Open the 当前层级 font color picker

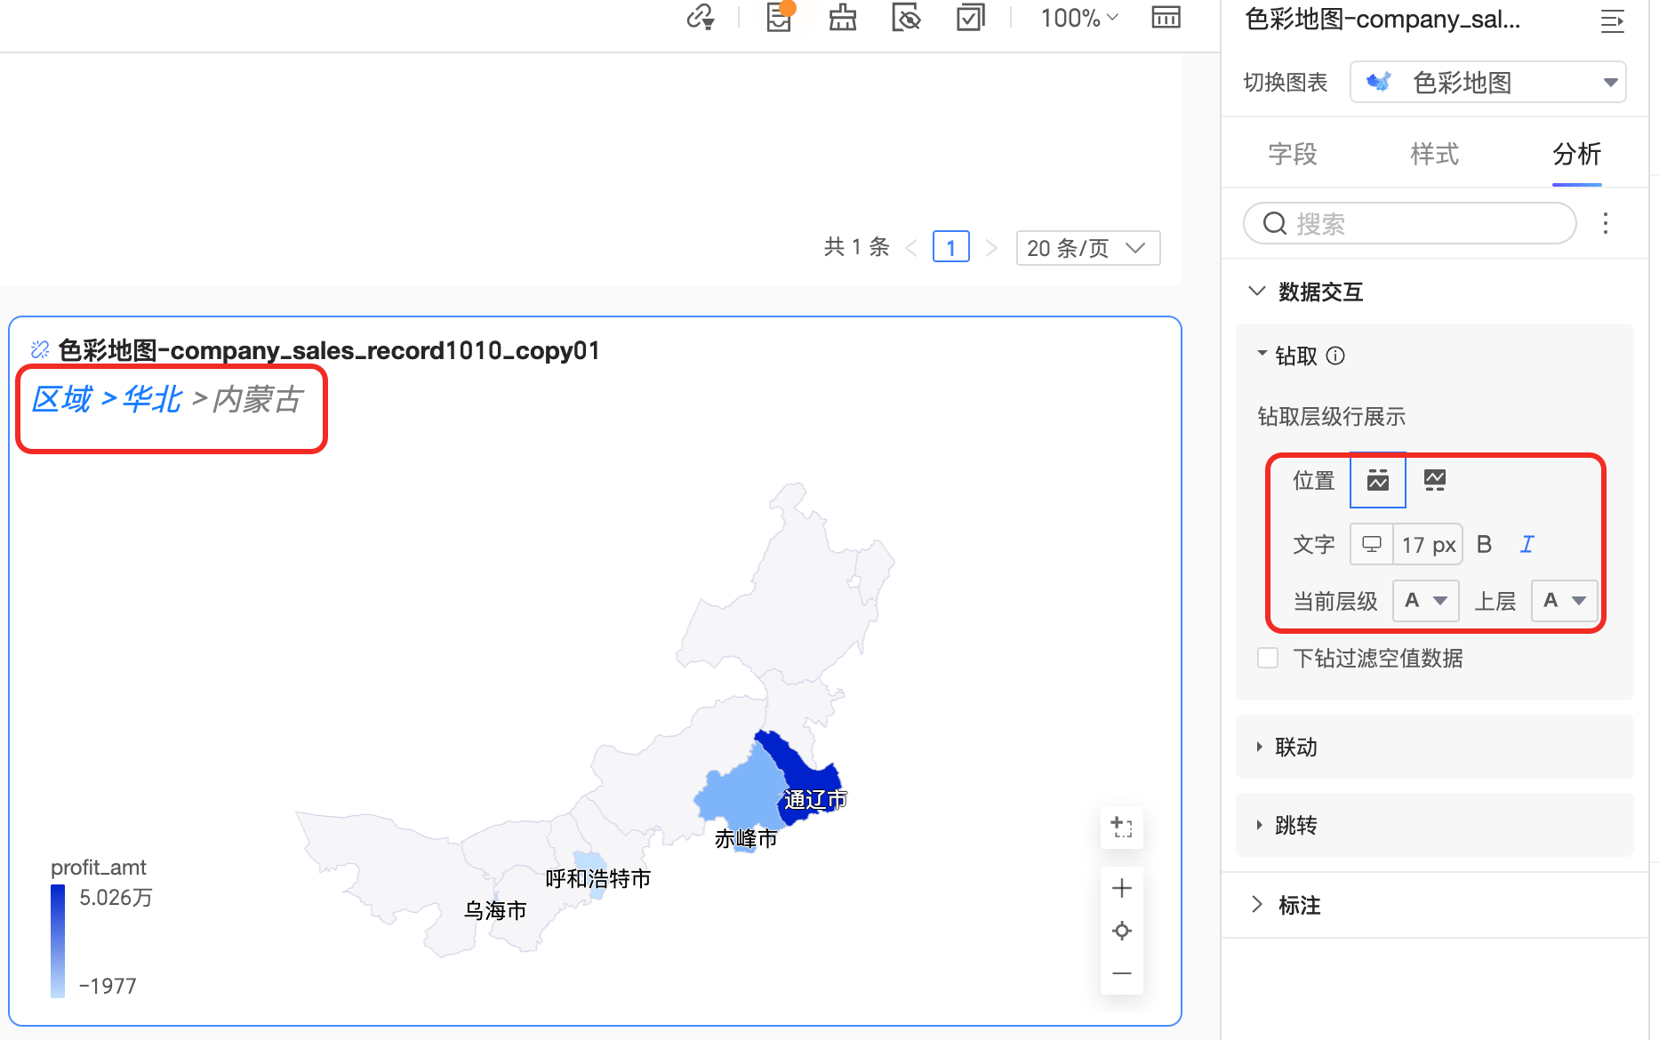[x=1425, y=601]
